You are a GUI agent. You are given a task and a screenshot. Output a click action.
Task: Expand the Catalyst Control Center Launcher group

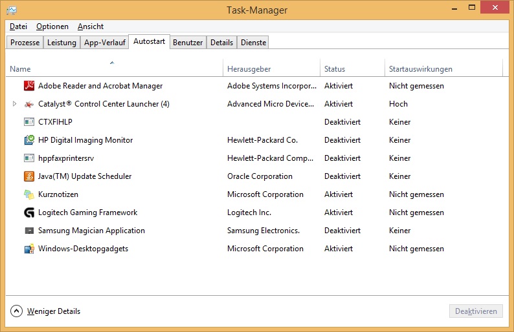click(x=14, y=104)
